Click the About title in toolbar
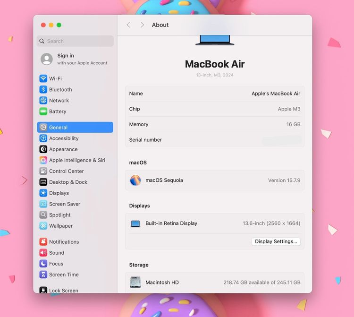The image size is (354, 317). [x=160, y=25]
